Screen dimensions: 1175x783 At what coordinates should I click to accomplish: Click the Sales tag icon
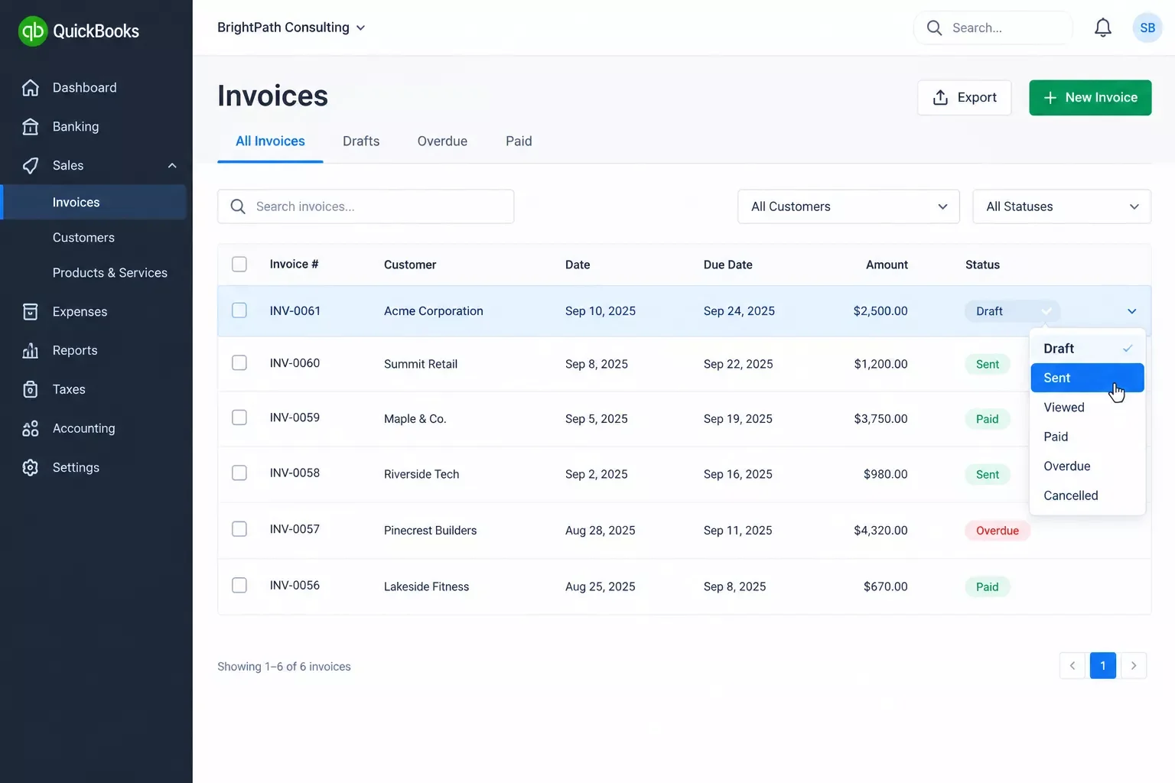click(31, 166)
